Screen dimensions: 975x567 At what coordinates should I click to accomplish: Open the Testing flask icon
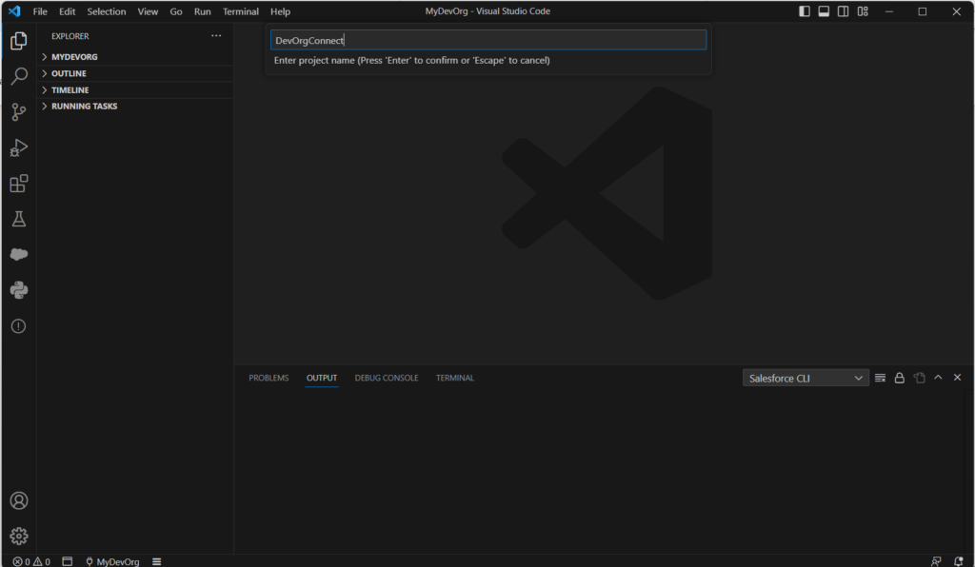point(18,219)
